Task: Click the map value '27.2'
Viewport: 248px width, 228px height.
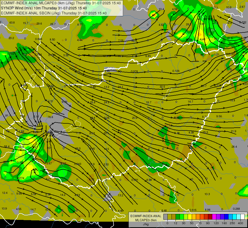Action: (x=215, y=8)
